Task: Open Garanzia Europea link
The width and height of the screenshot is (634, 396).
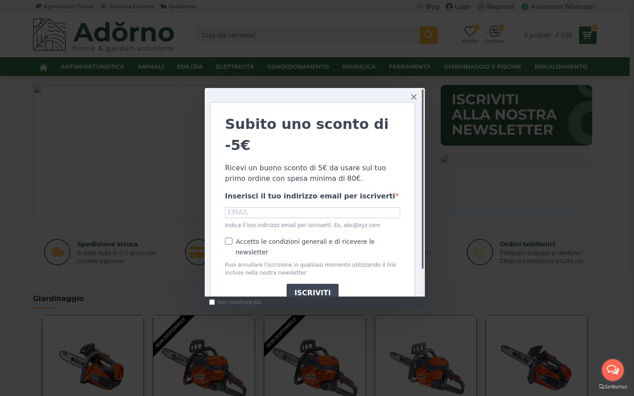Action: [x=127, y=7]
